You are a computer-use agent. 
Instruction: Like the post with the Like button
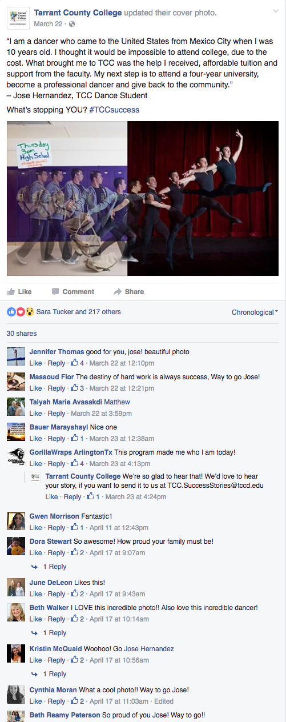(19, 292)
